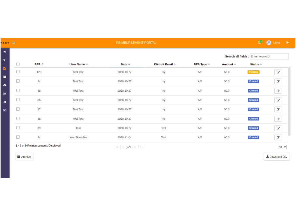This screenshot has width=296, height=216.
Task: Archive the selected reimbursements
Action: point(24,156)
